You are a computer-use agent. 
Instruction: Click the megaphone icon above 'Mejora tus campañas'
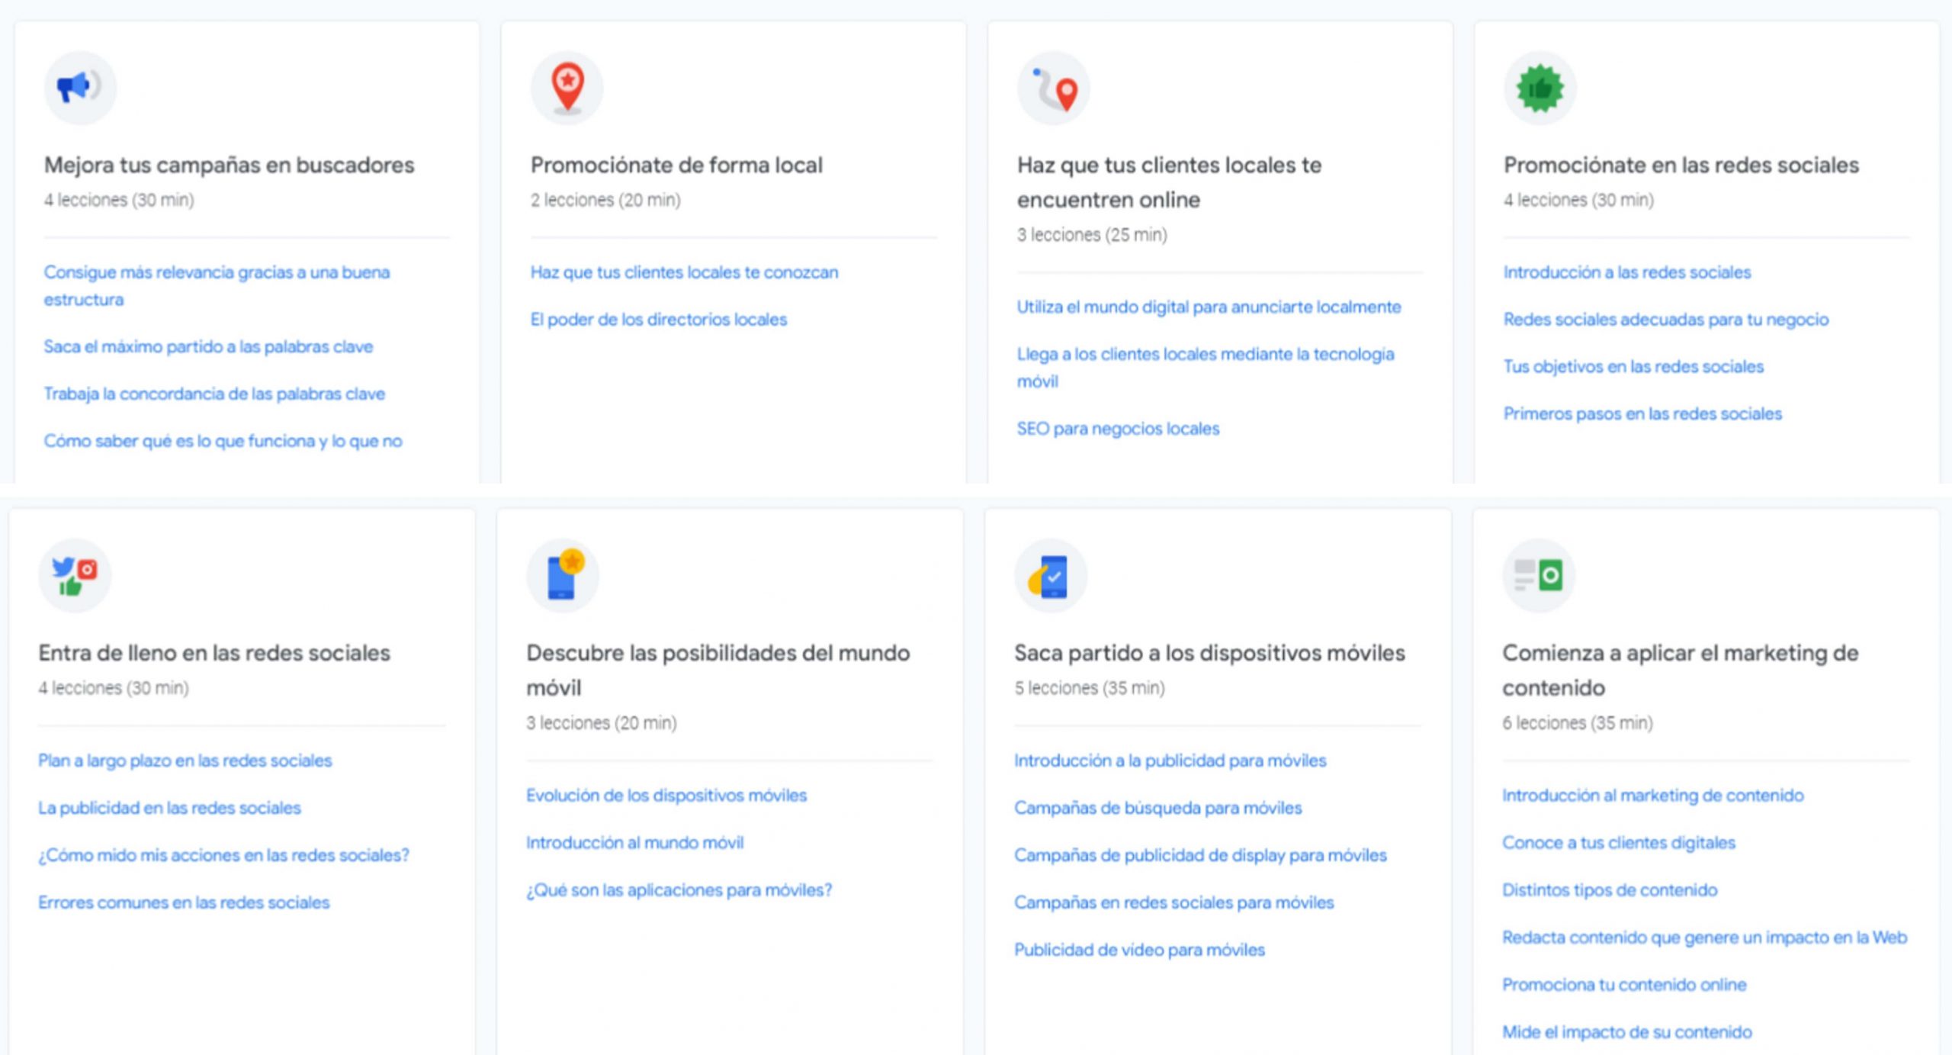tap(79, 86)
